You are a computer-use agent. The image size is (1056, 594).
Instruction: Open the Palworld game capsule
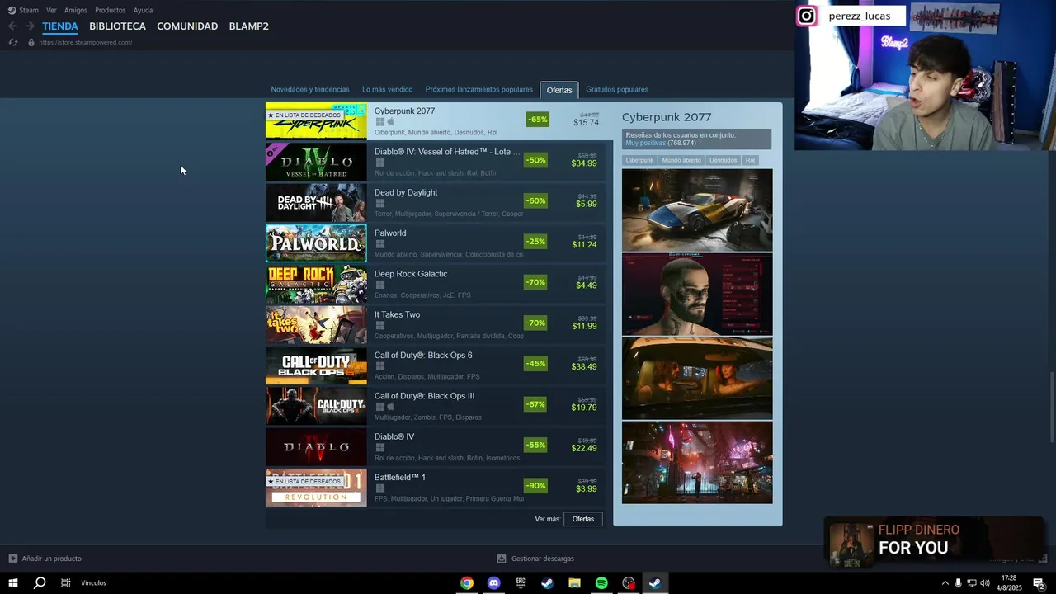(x=316, y=243)
